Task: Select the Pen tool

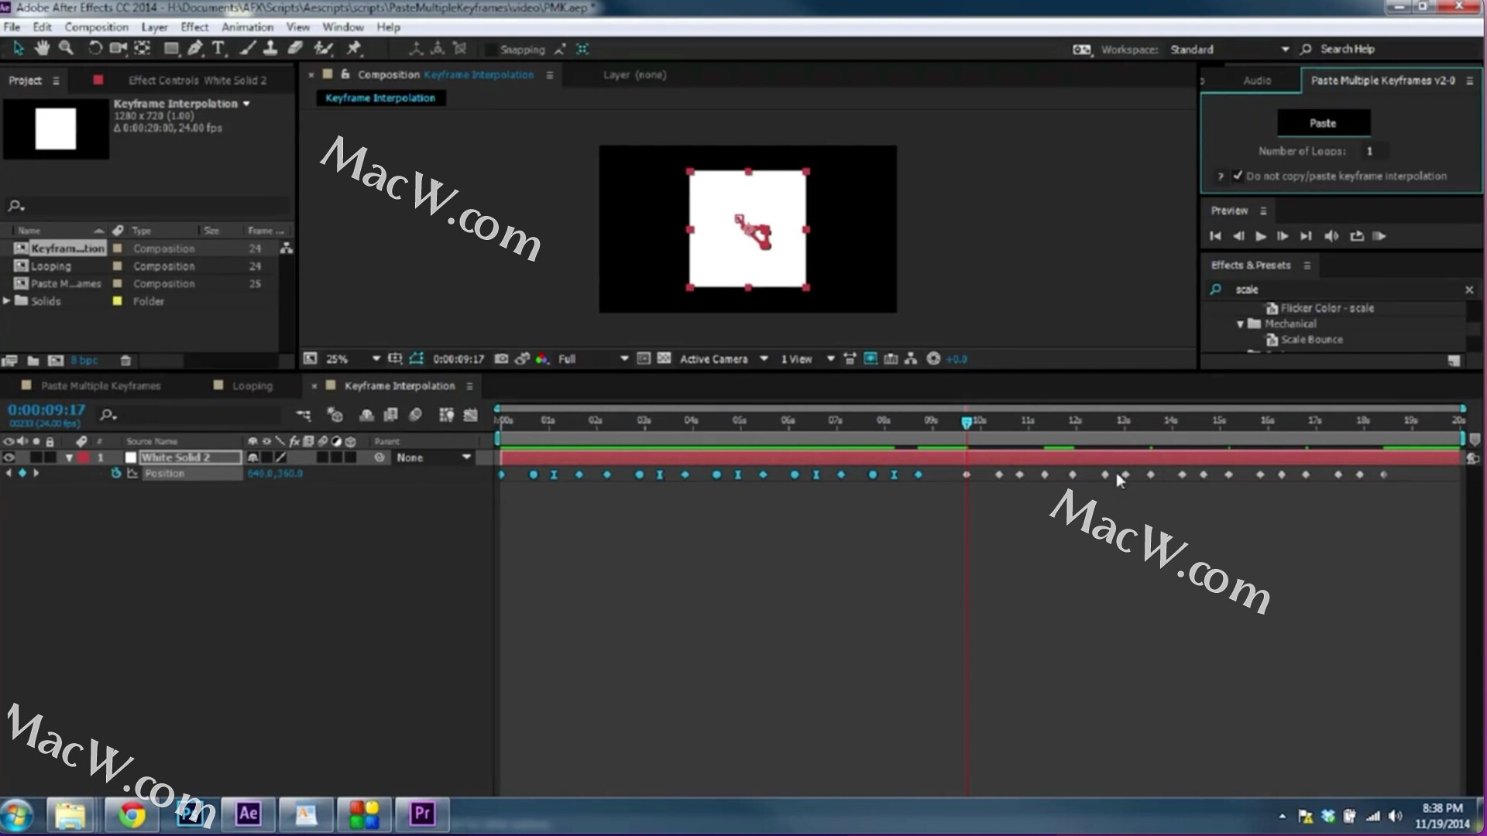Action: click(195, 49)
